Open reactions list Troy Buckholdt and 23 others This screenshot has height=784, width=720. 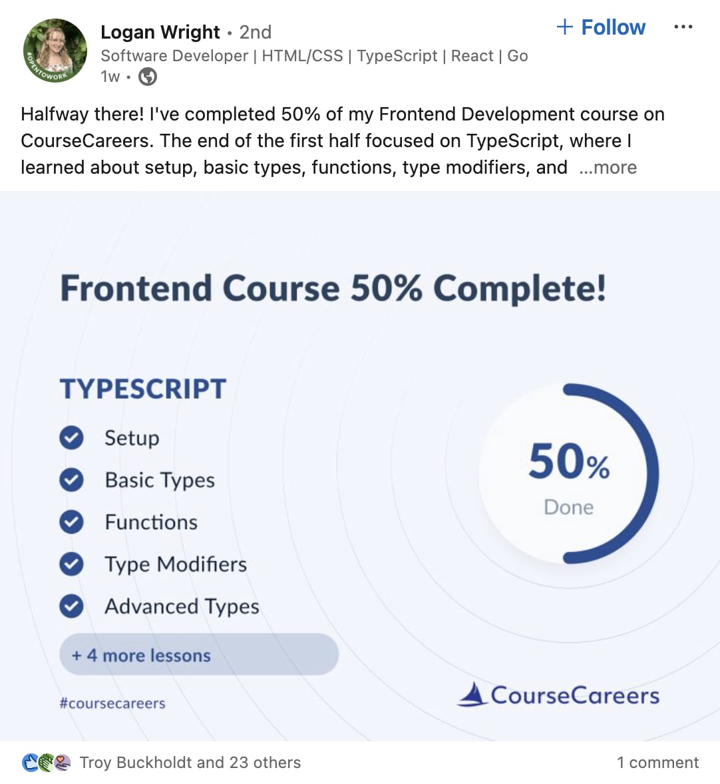(190, 763)
